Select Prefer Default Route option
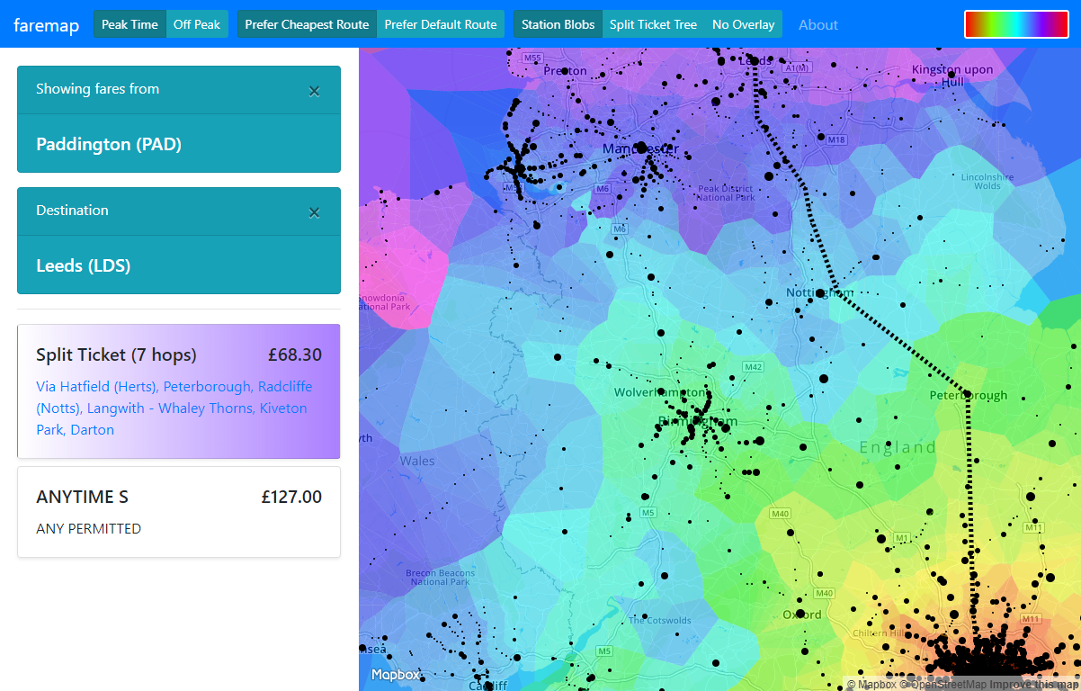 tap(441, 24)
